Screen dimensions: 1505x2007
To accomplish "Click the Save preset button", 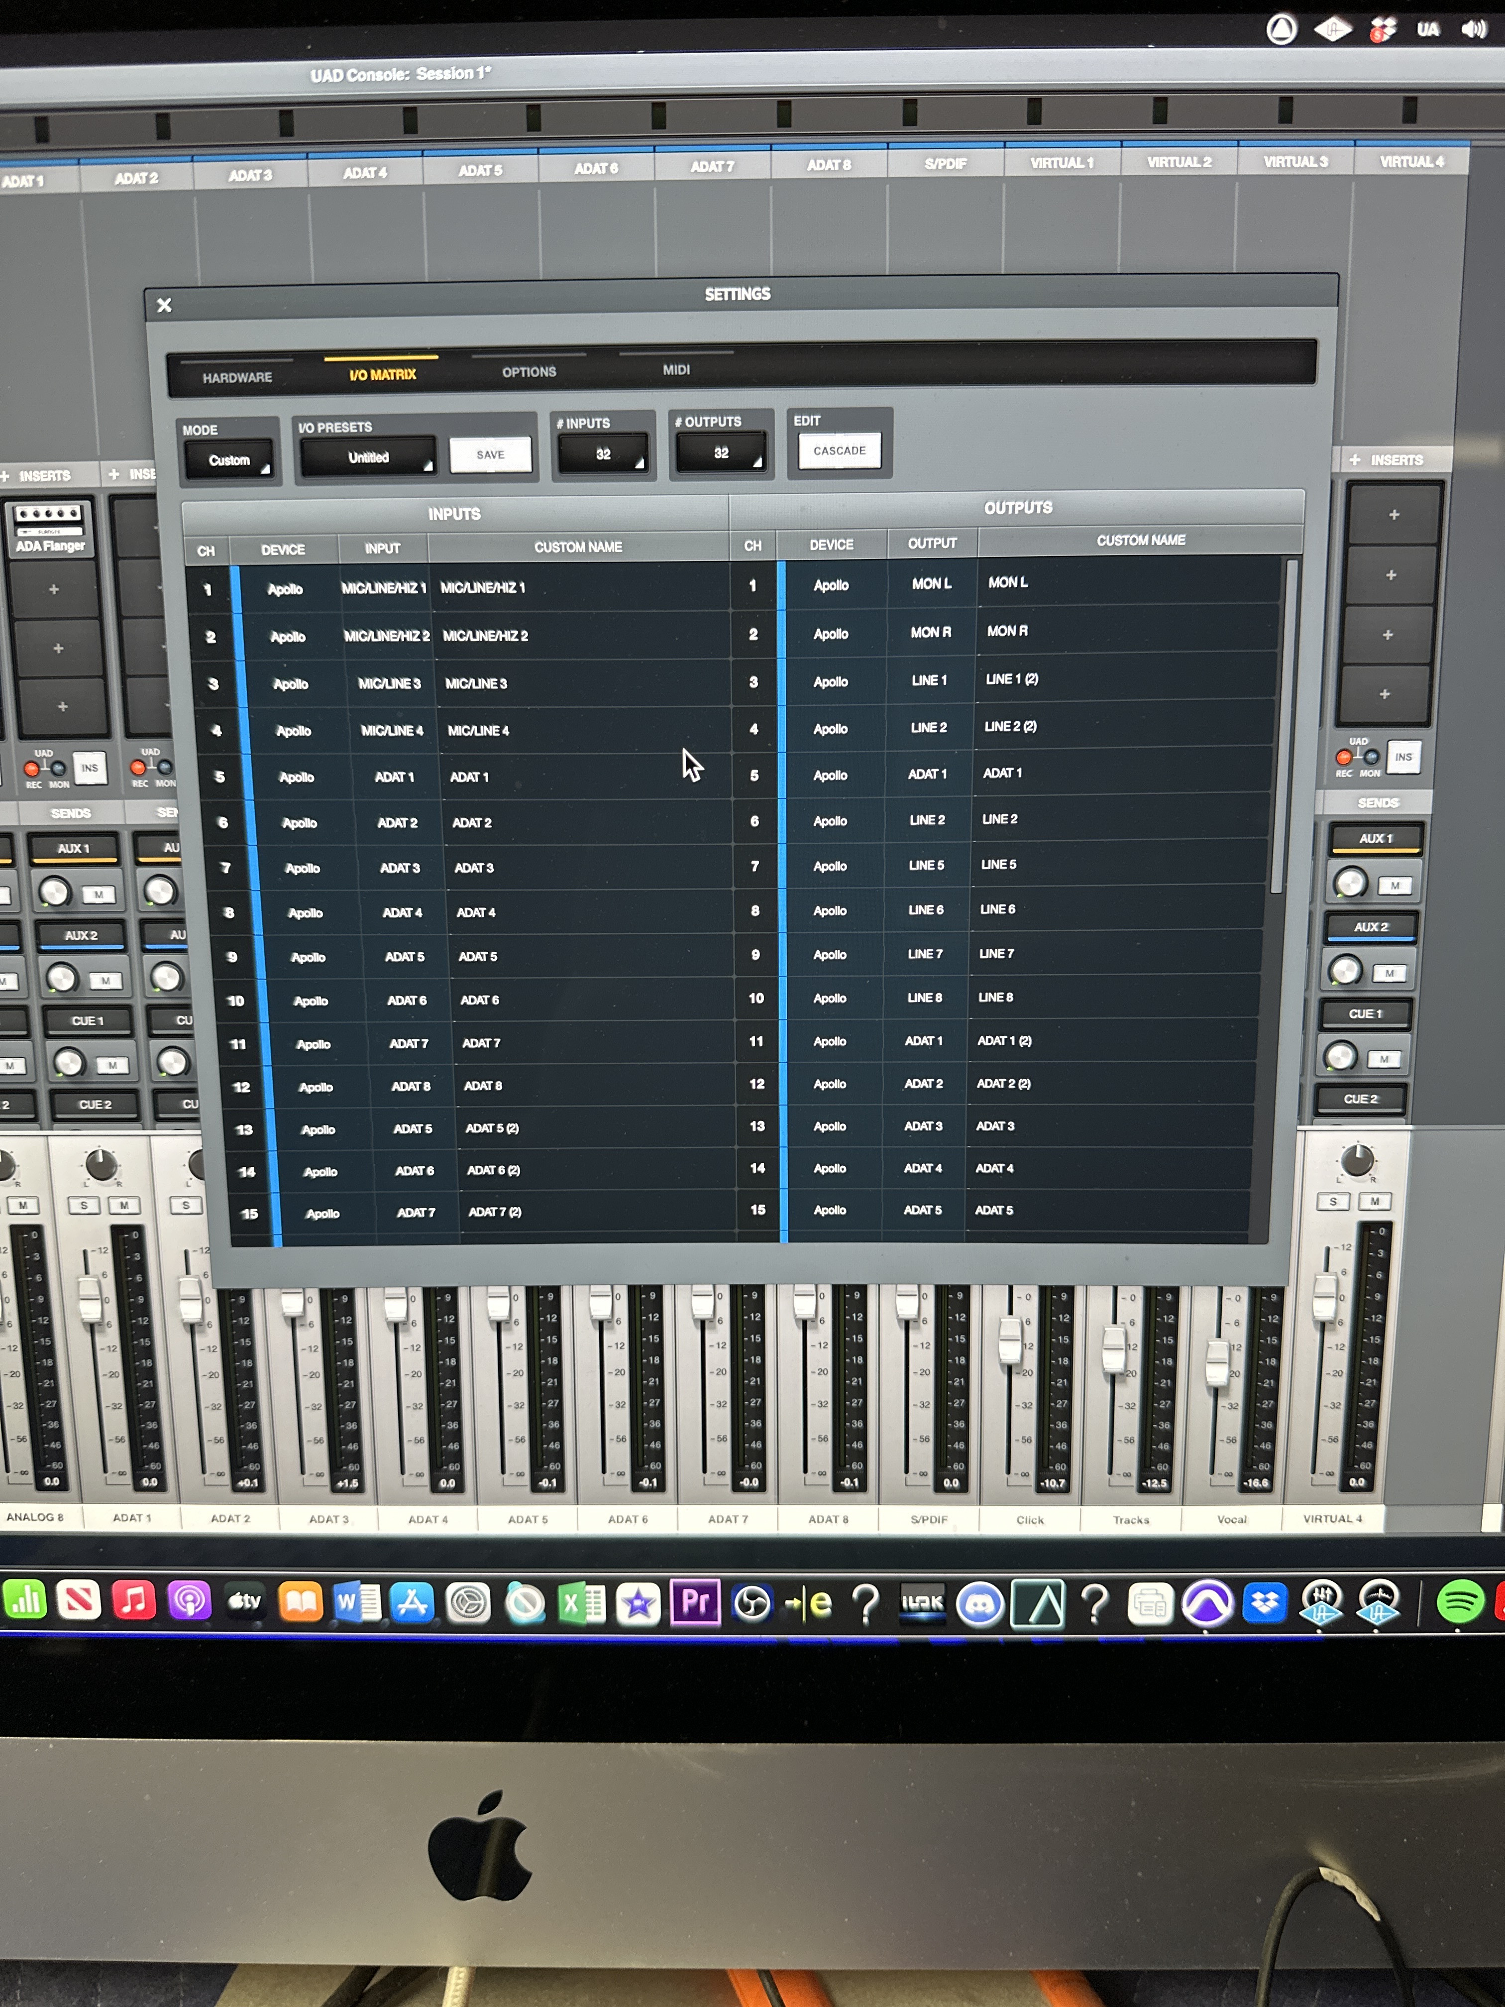I will (490, 454).
